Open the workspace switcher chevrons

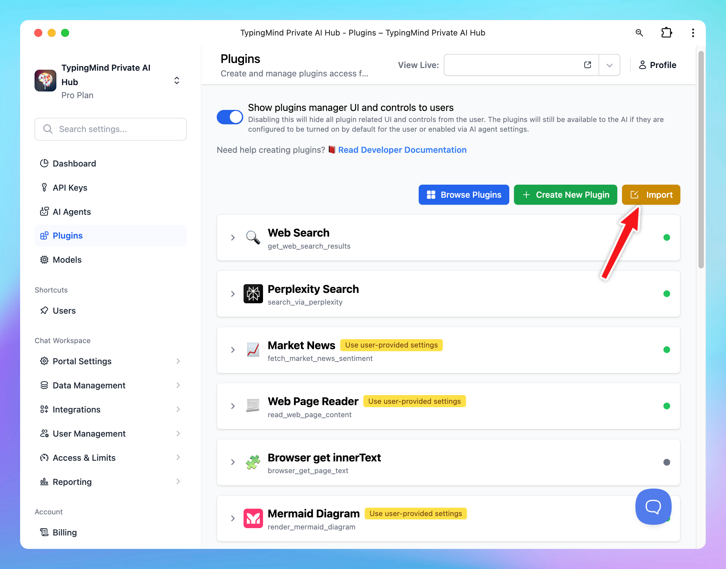tap(176, 80)
